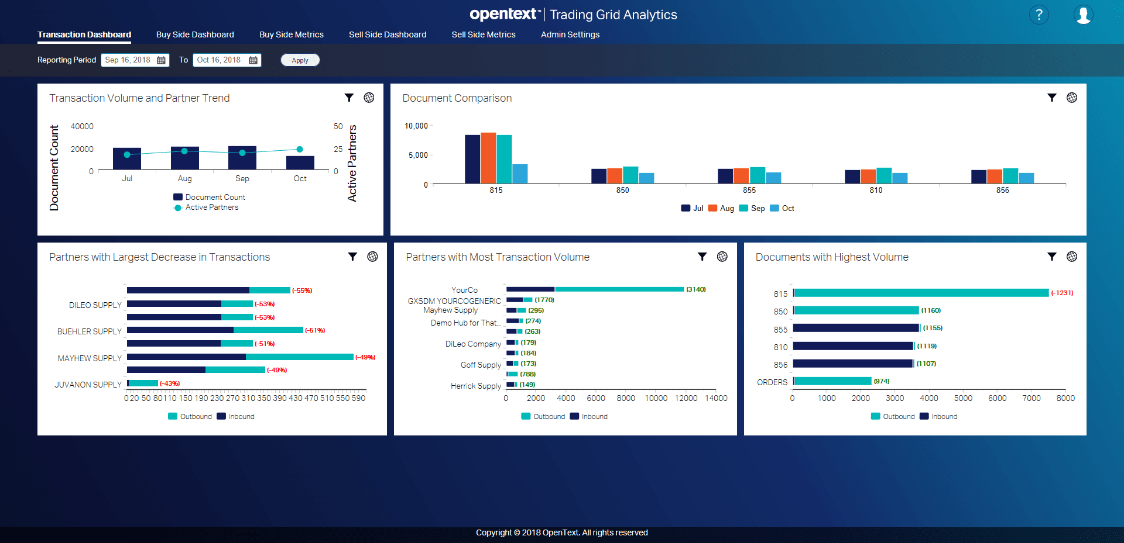The image size is (1124, 543).
Task: Open the user profile icon
Action: tap(1084, 15)
